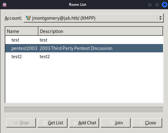This screenshot has width=168, height=133.
Task: Click the refresh icon on Get List
Action: click(45, 123)
